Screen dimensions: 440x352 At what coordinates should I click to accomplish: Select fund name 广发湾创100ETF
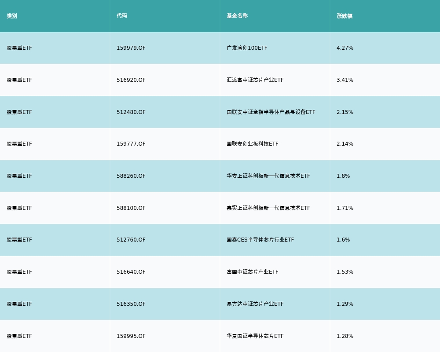coord(247,48)
